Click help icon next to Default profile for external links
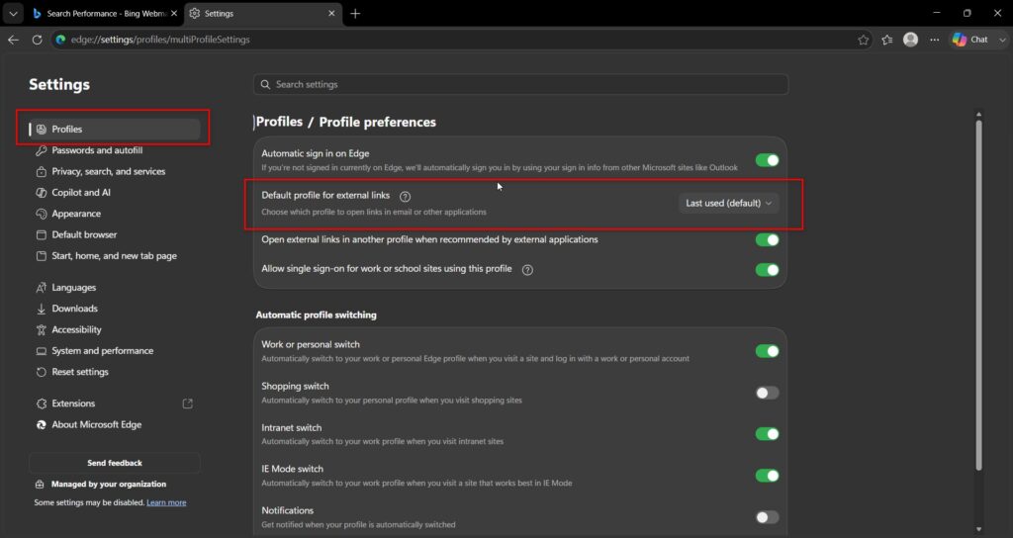The image size is (1013, 538). (x=405, y=197)
